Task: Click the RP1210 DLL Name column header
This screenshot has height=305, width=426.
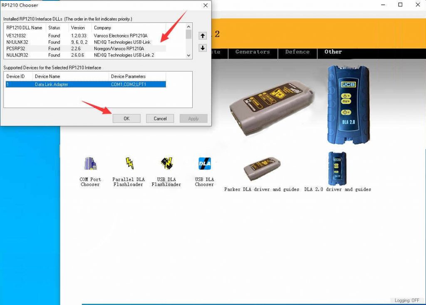Action: click(24, 28)
